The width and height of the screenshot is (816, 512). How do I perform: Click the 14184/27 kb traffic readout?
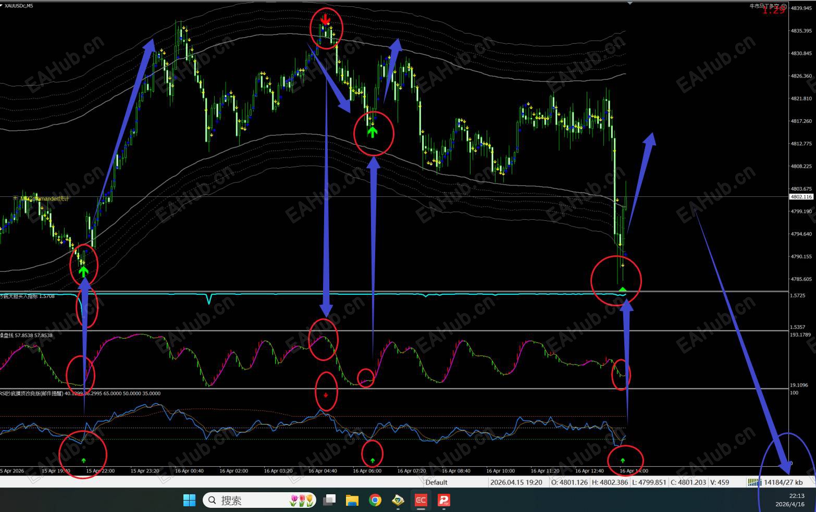pos(783,482)
